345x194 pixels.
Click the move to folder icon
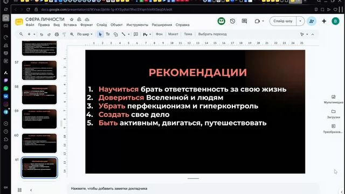(79, 19)
